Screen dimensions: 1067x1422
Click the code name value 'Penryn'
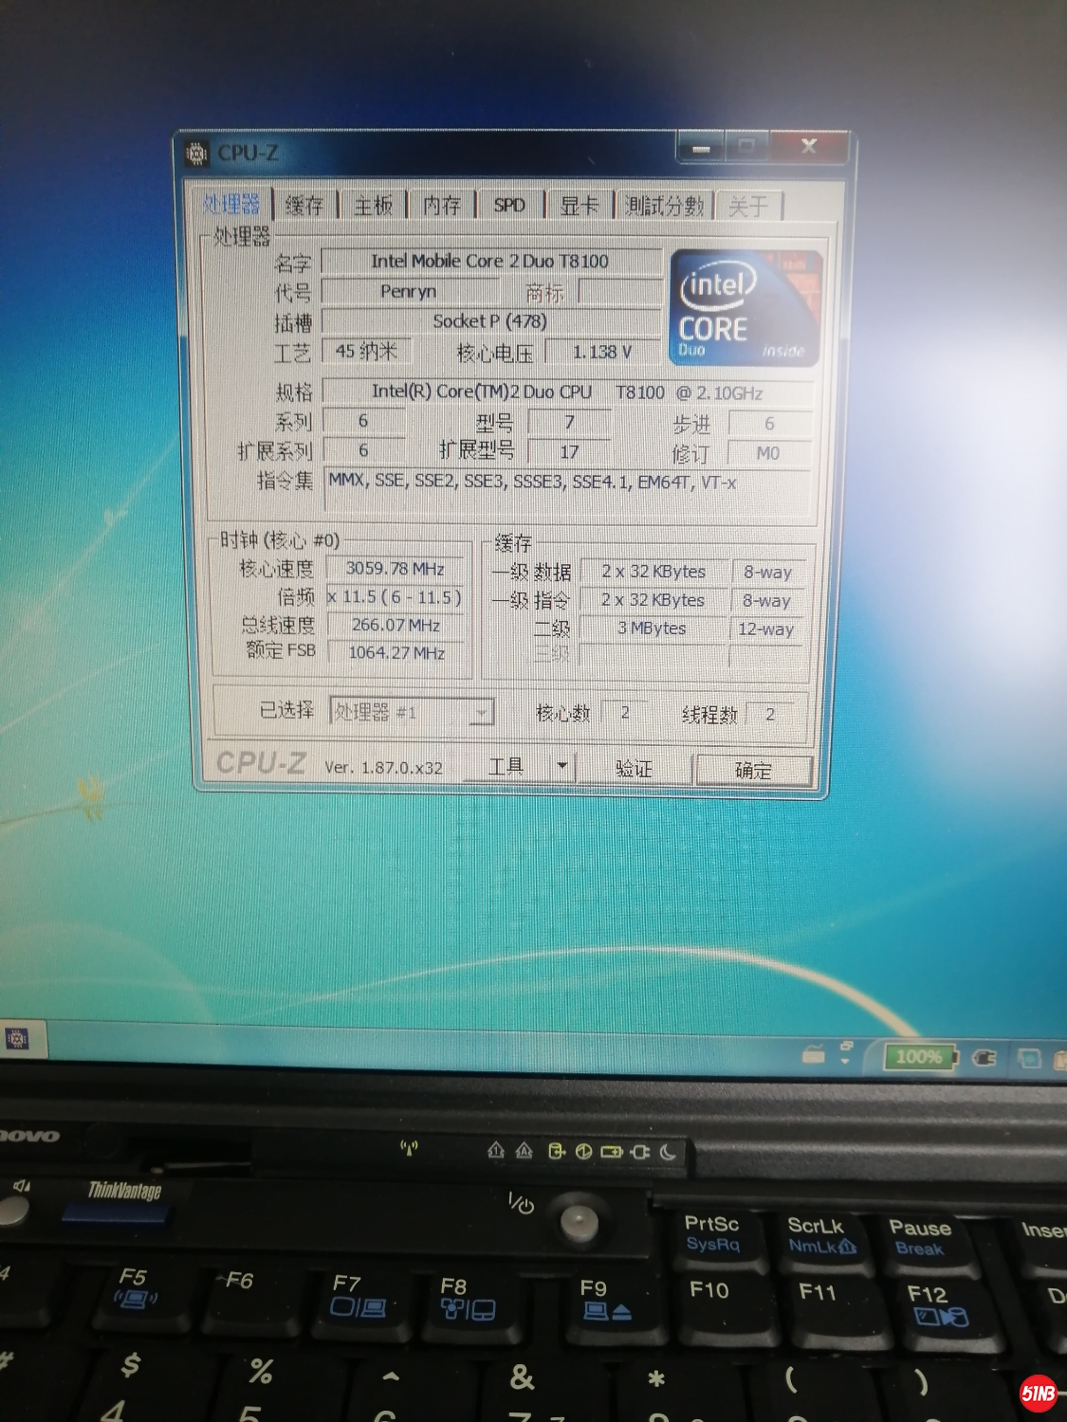409,291
